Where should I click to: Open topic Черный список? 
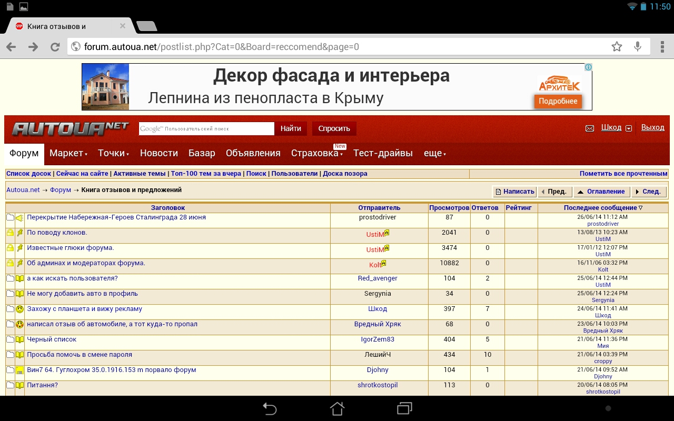pyautogui.click(x=52, y=339)
